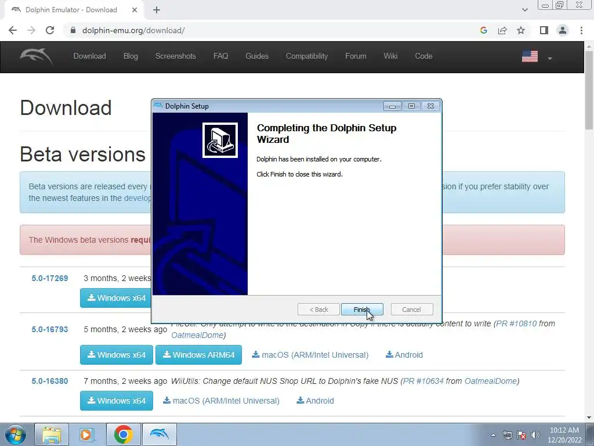
Task: Click the clock showing 10:12 AM
Action: coord(564,430)
